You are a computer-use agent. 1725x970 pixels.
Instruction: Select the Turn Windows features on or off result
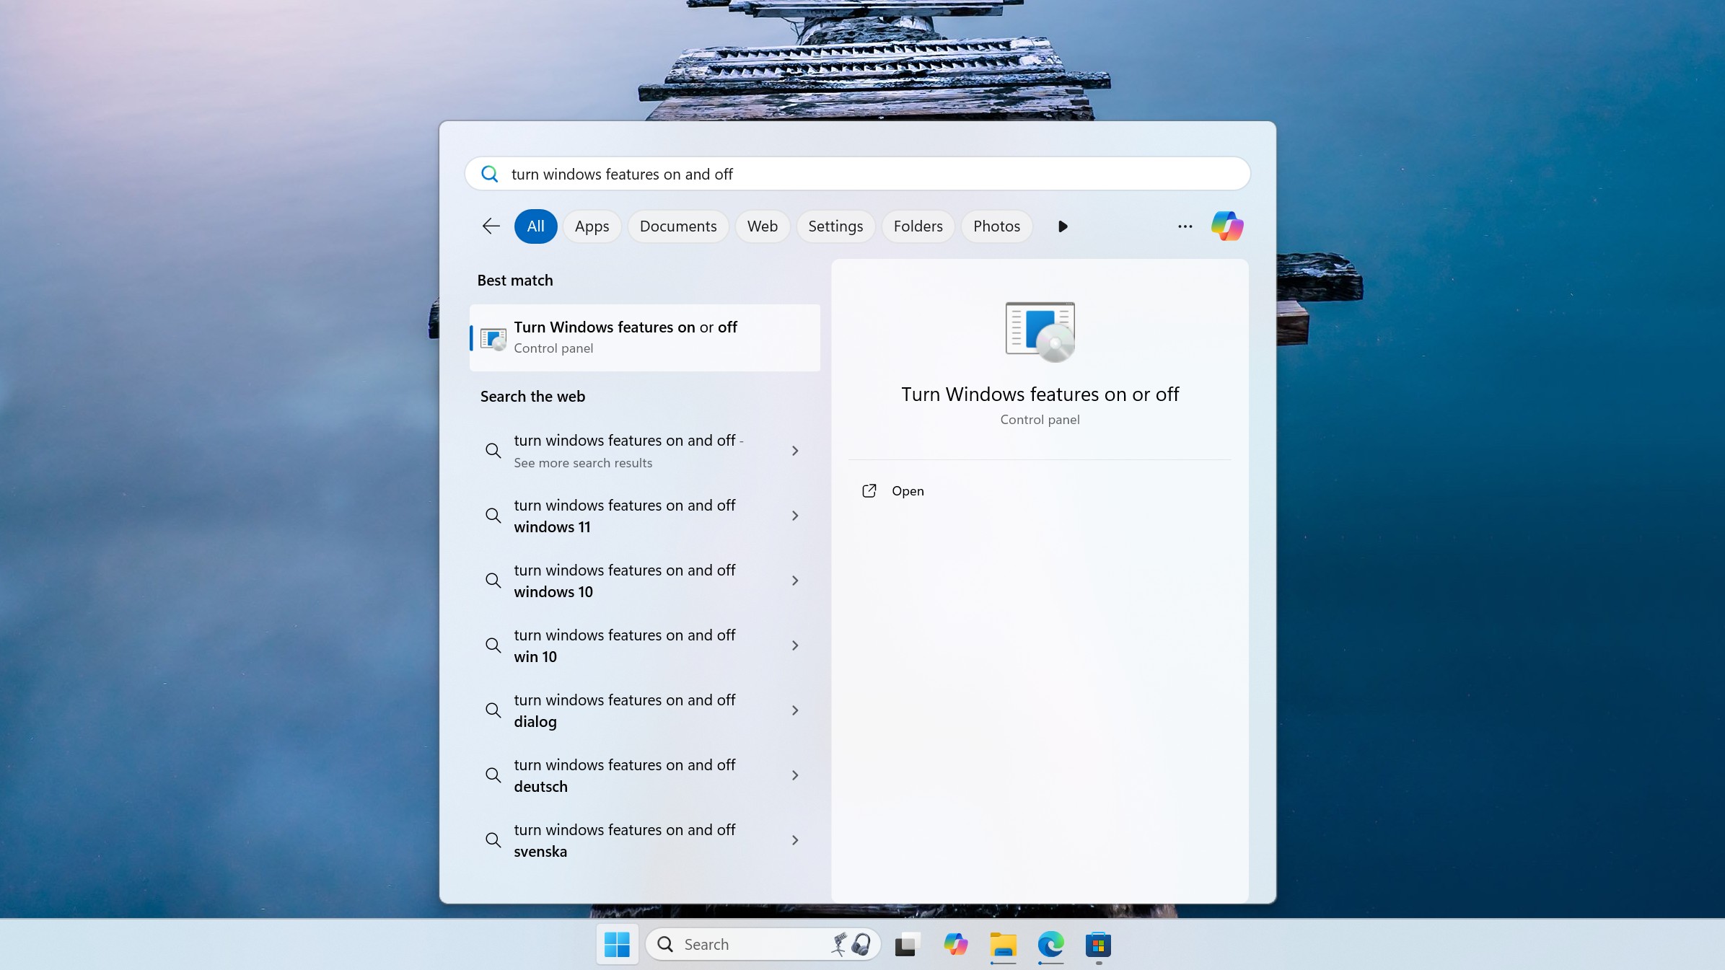pyautogui.click(x=644, y=338)
